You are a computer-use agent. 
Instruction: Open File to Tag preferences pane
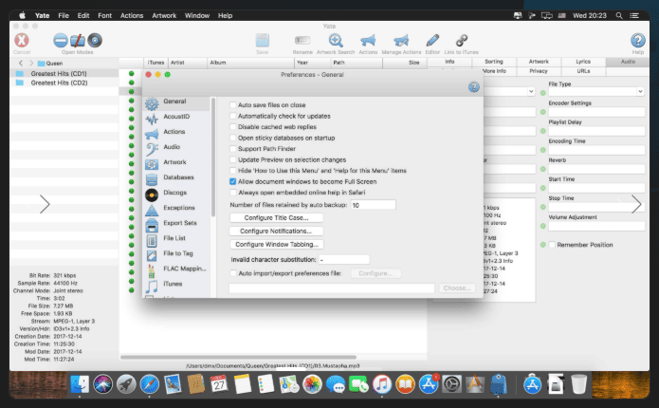(x=177, y=254)
